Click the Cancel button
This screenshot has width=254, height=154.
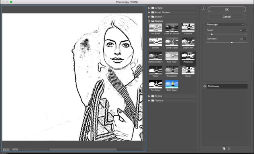pyautogui.click(x=227, y=17)
